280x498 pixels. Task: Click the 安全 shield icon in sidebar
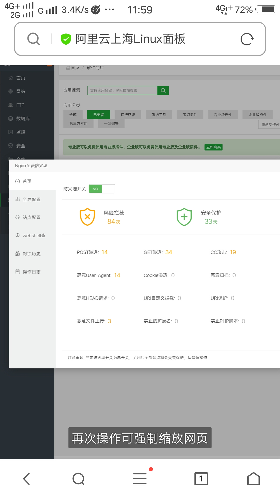tap(11, 146)
